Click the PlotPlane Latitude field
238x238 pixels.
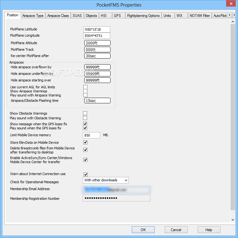[x=97, y=29]
